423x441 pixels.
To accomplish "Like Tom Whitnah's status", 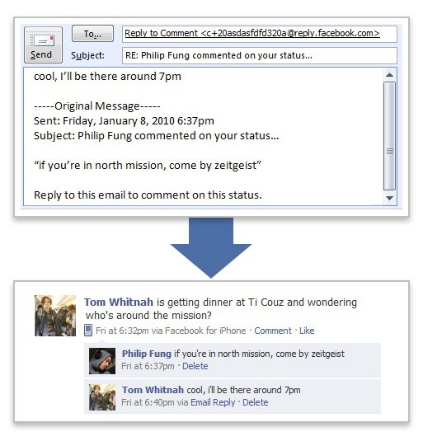I will (x=307, y=331).
